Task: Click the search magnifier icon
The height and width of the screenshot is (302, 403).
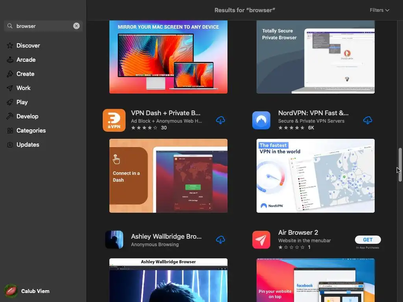Action: (x=10, y=26)
